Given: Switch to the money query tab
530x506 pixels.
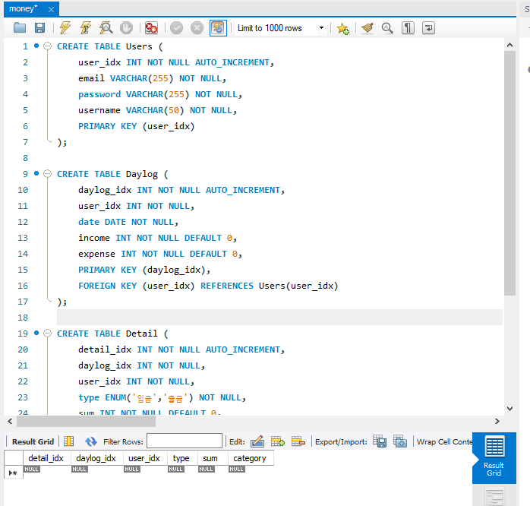Looking at the screenshot, I should [24, 9].
